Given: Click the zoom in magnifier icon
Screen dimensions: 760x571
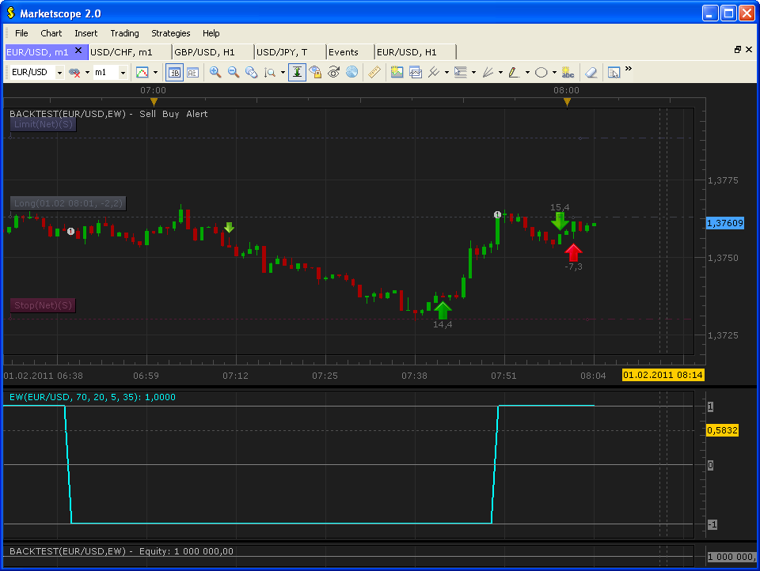Looking at the screenshot, I should [x=215, y=72].
